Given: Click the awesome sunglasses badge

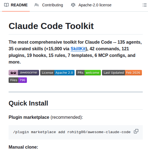Looking at the screenshot, I should click(24, 73).
